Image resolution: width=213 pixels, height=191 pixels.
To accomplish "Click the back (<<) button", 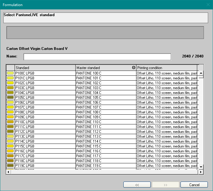I will click(x=137, y=185).
